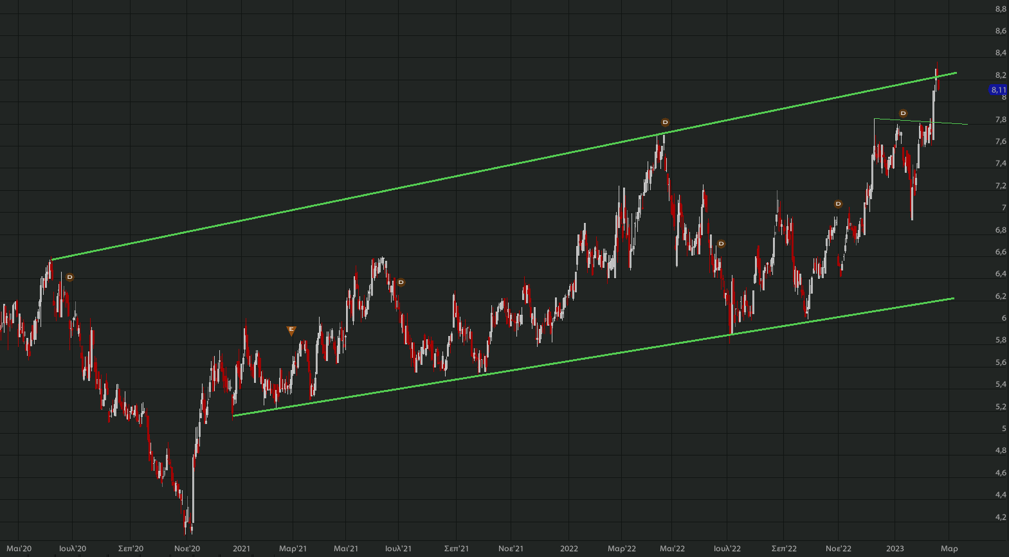
Task: Click the Μαϊ'20 date label
Action: point(19,549)
